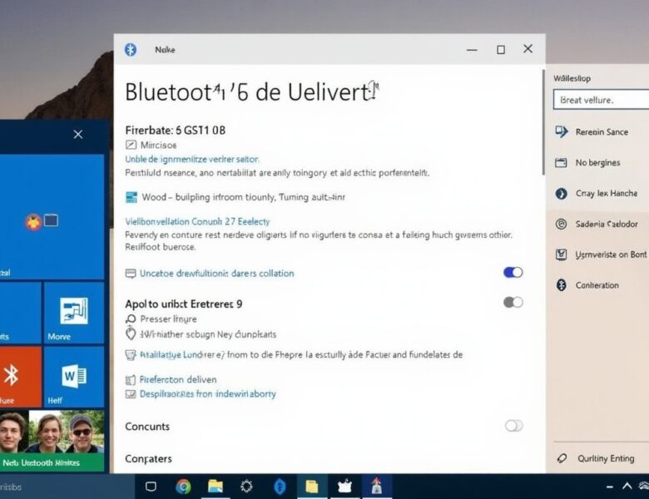Viewport: 649px width, 499px height.
Task: Open the people photo tile in Start menu
Action: [x=52, y=441]
